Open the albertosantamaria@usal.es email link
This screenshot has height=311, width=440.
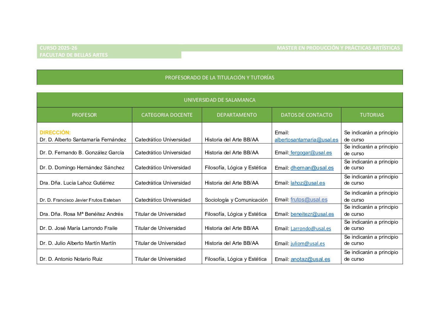pos(306,140)
